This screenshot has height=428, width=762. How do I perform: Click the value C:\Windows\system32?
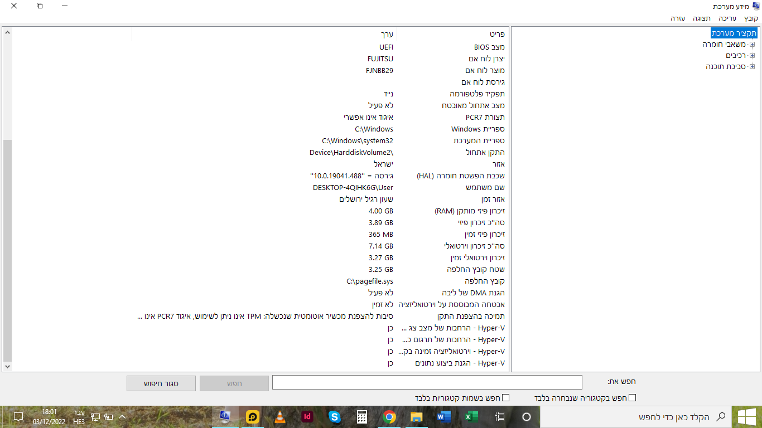tap(358, 140)
